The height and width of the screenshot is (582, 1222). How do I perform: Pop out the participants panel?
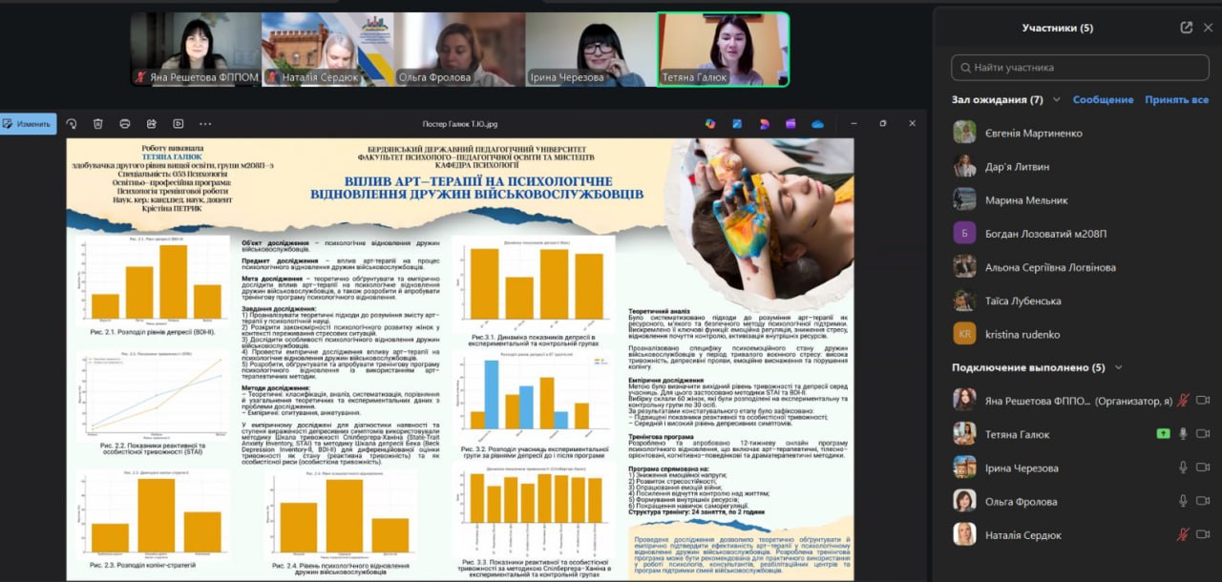click(1186, 28)
